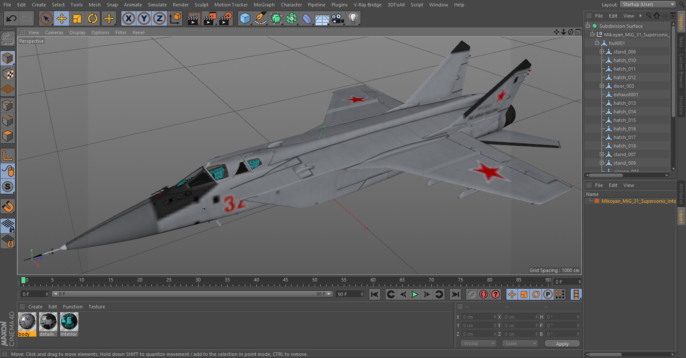Activate the Move tool
The image size is (686, 358).
tap(62, 18)
